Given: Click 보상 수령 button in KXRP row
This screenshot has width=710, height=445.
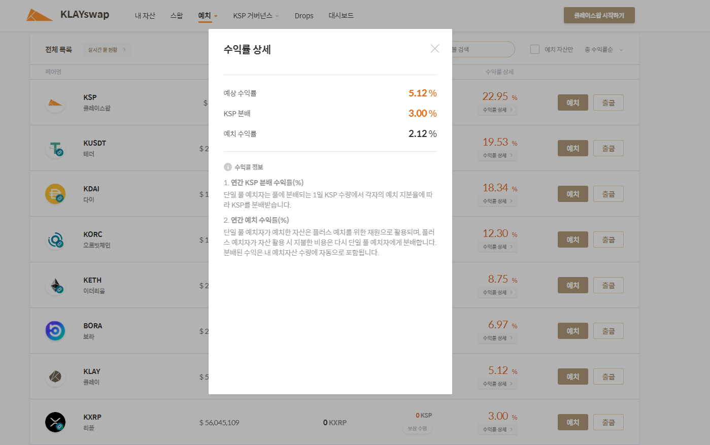Looking at the screenshot, I should point(418,429).
